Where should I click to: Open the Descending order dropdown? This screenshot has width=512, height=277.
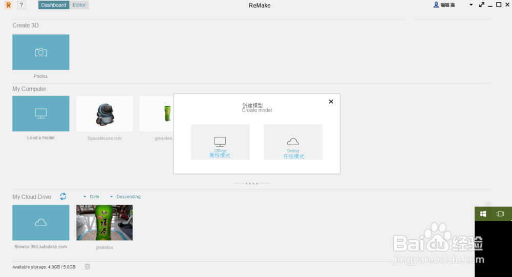(125, 197)
